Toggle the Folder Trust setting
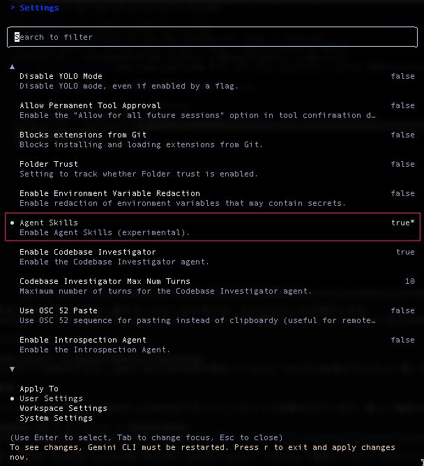Image resolution: width=424 pixels, height=466 pixels. pyautogui.click(x=49, y=164)
